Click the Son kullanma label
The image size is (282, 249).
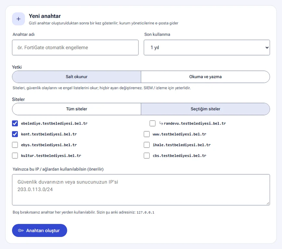click(x=157, y=34)
